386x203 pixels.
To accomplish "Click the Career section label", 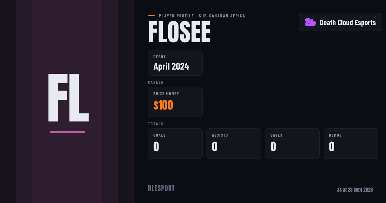I will [156, 82].
